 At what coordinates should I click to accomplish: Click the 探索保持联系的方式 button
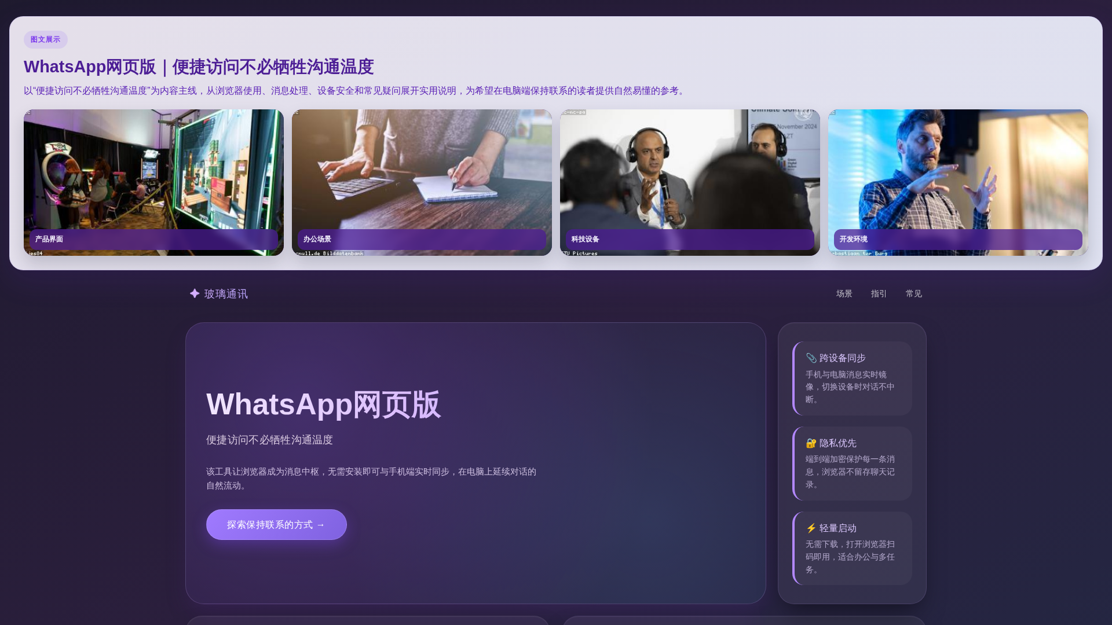coord(276,525)
